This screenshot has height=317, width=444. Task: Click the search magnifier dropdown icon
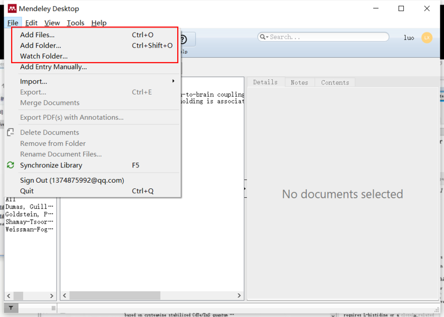264,37
